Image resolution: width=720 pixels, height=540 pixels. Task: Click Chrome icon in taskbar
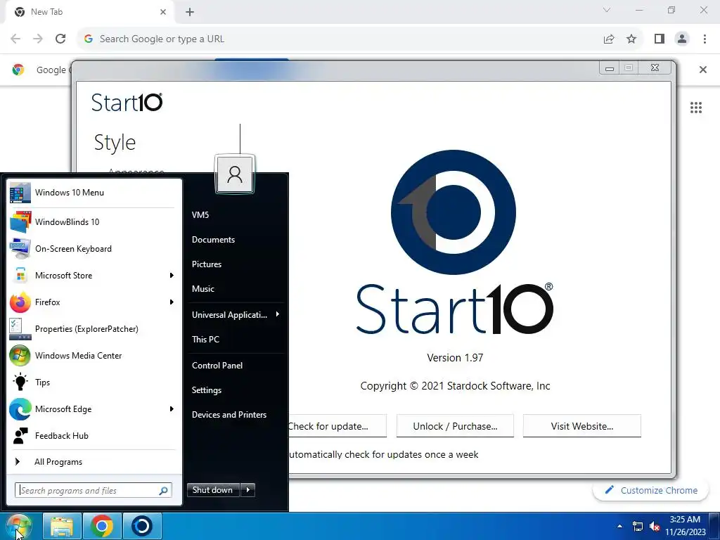102,526
